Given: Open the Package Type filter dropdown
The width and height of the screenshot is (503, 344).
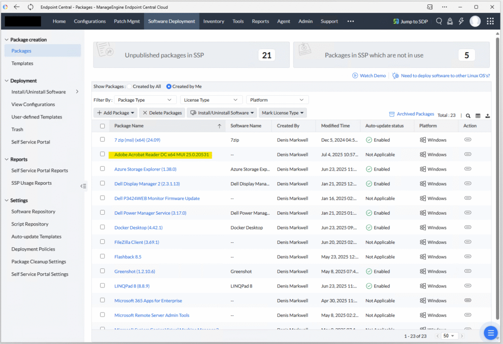Looking at the screenshot, I should tap(145, 100).
